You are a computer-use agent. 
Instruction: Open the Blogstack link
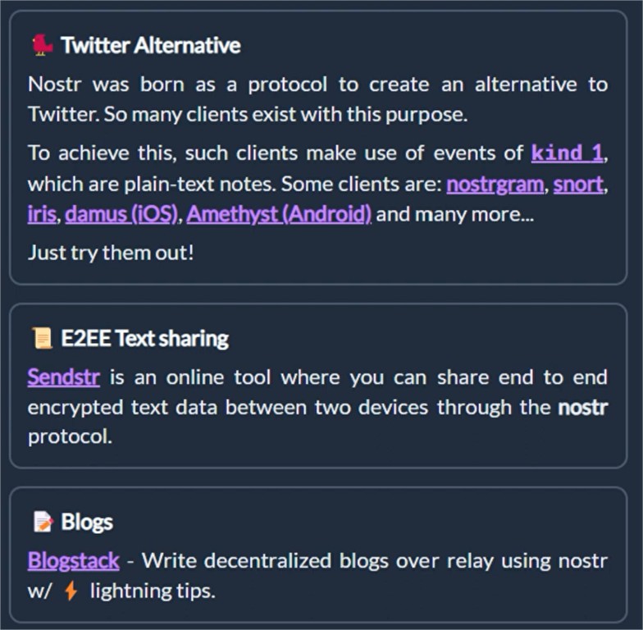pyautogui.click(x=74, y=560)
